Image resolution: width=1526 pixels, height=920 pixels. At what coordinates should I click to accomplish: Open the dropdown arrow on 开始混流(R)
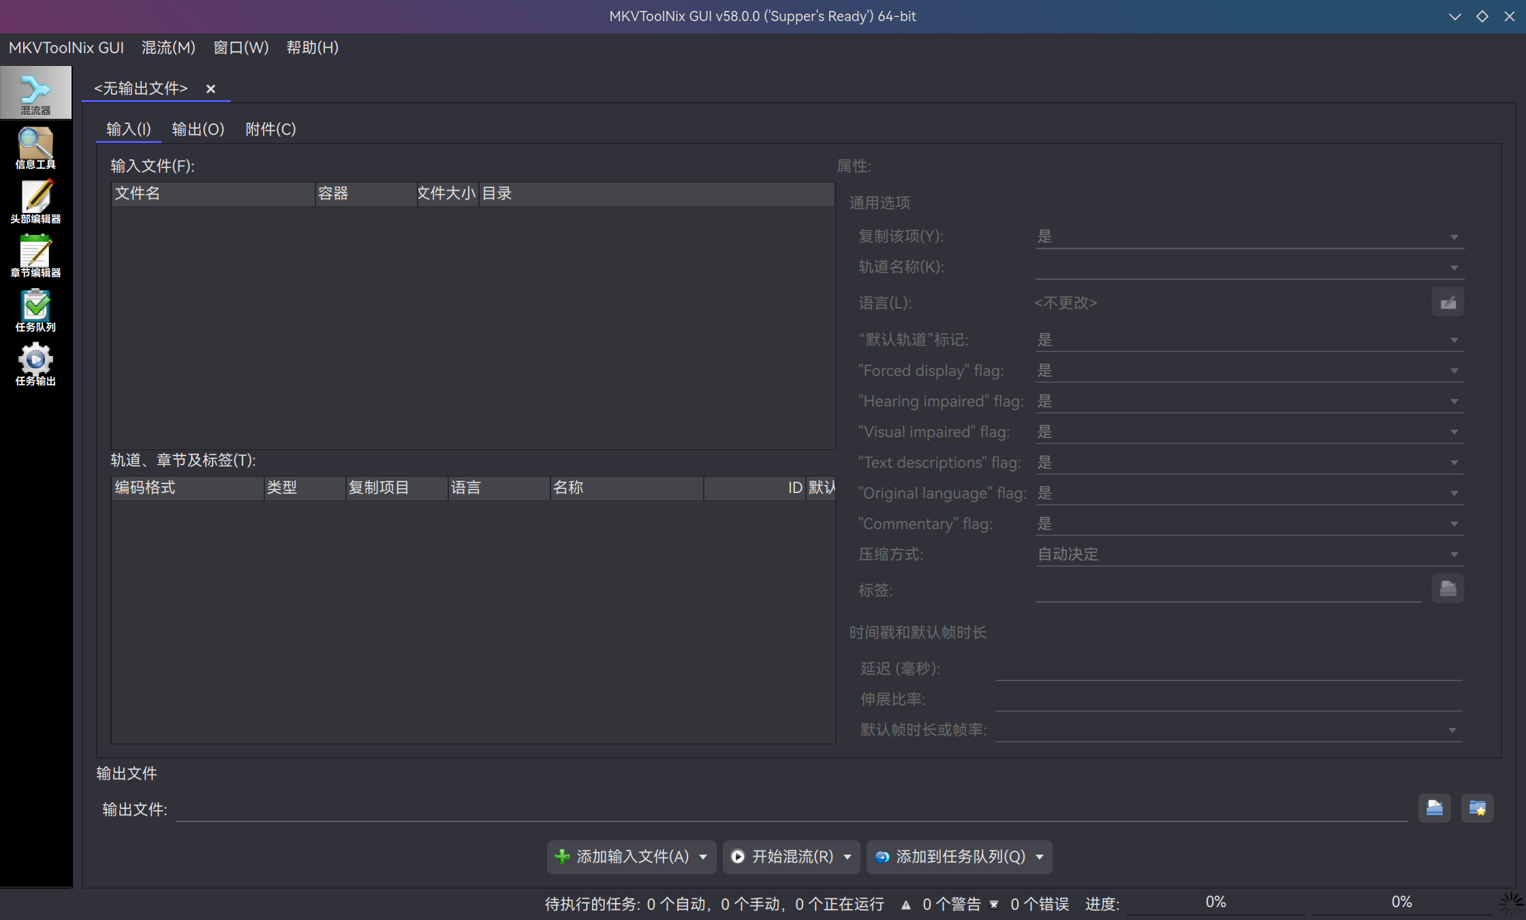click(x=847, y=857)
